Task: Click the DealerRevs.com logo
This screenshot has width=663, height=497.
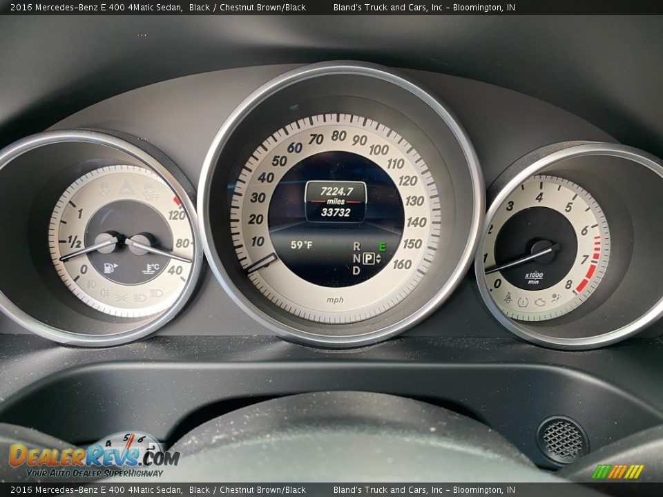Action: point(93,457)
